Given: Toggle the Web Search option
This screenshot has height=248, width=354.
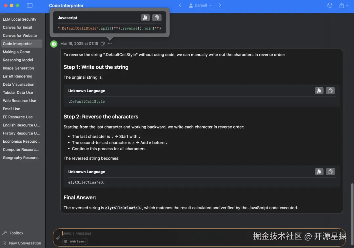Looking at the screenshot, I should coord(75,241).
